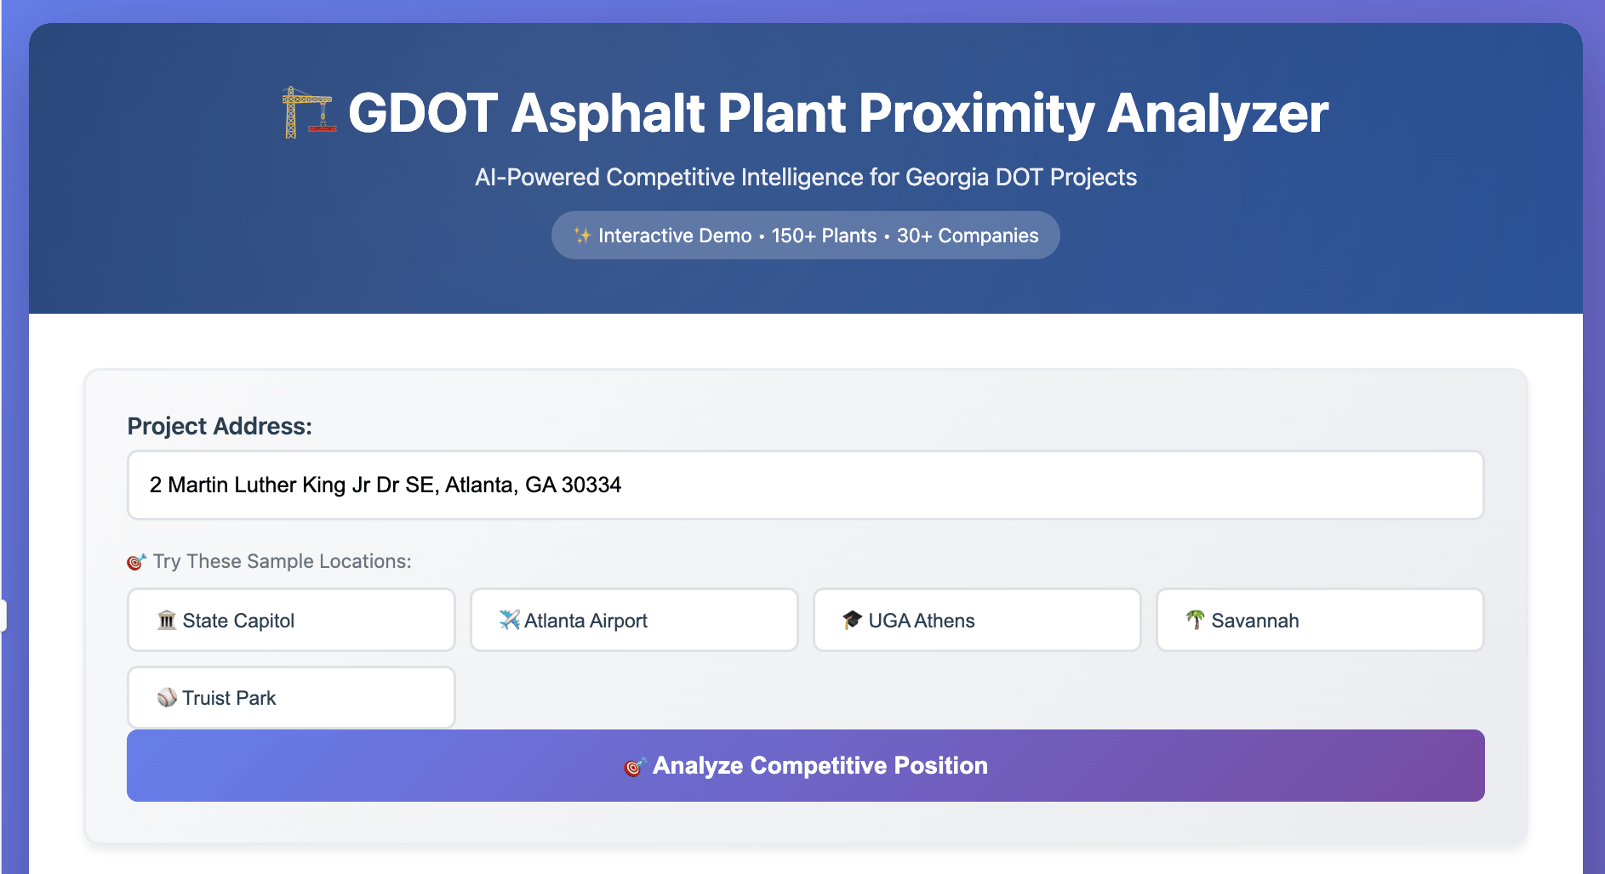Click the palm tree icon
This screenshot has width=1605, height=874.
tap(1195, 620)
